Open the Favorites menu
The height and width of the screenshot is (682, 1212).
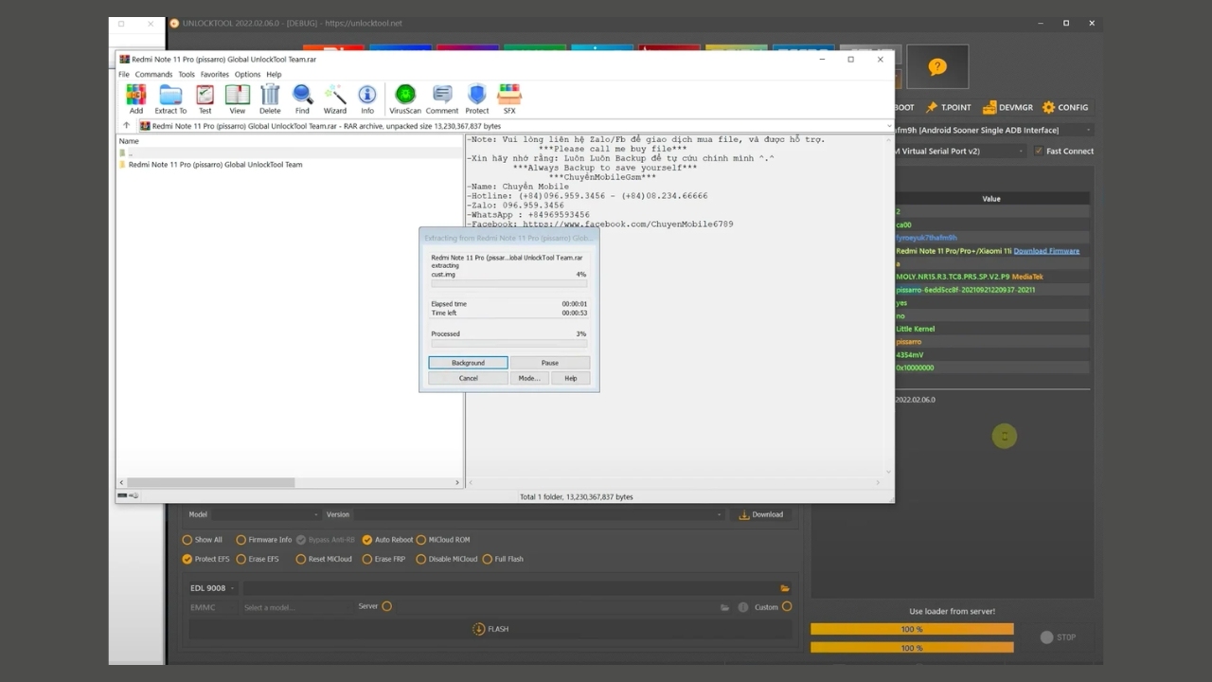pyautogui.click(x=215, y=74)
